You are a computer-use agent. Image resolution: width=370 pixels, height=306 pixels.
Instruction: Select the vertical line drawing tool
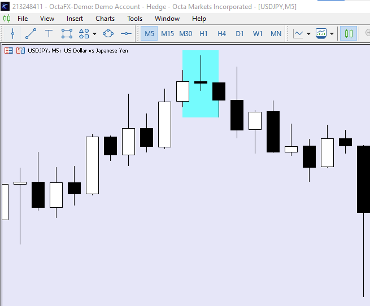13,34
